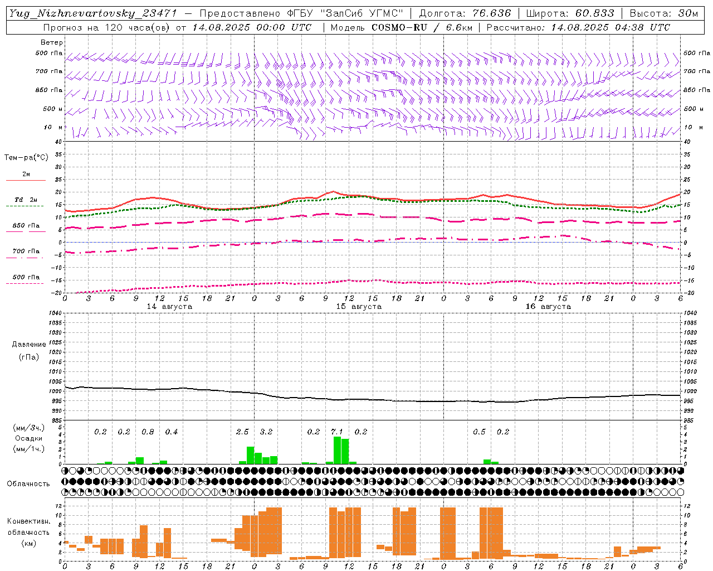Click the Долгота: 76.636 value

(465, 13)
